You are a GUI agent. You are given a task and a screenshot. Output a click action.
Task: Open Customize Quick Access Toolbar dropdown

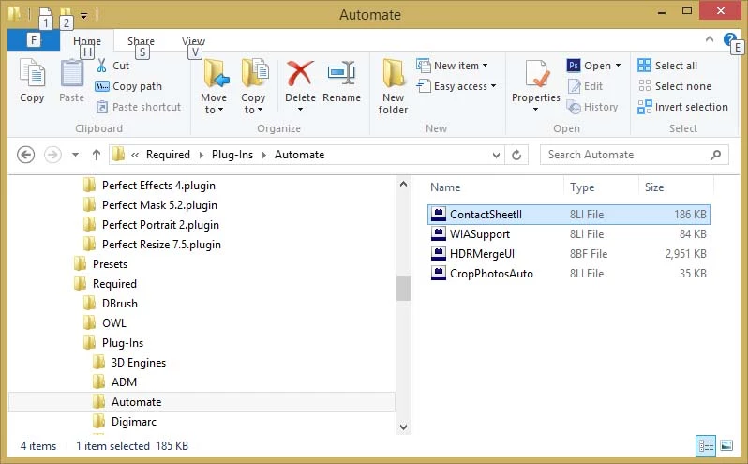(x=84, y=15)
